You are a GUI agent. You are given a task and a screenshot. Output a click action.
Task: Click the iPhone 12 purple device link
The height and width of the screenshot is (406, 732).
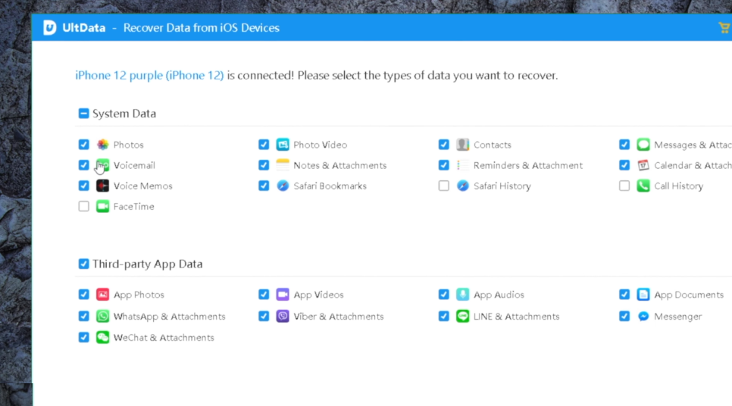pyautogui.click(x=149, y=75)
